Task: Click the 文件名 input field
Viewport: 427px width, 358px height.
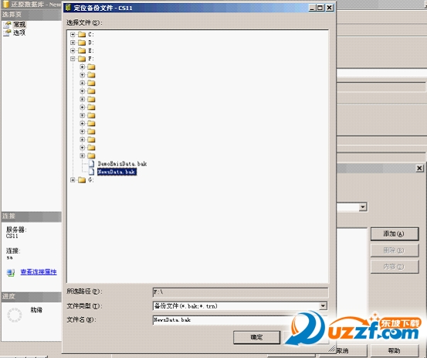Action: click(222, 320)
